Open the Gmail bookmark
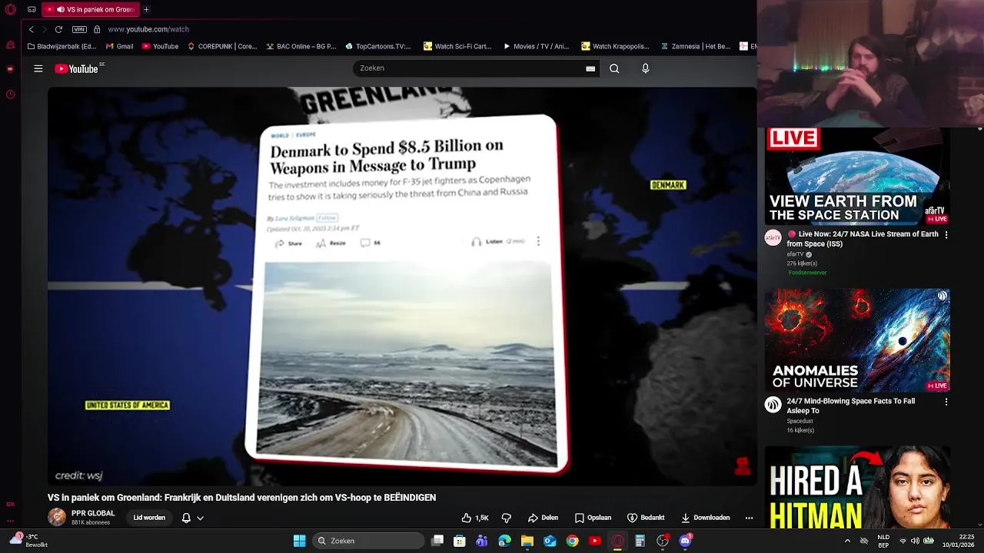 pyautogui.click(x=119, y=46)
